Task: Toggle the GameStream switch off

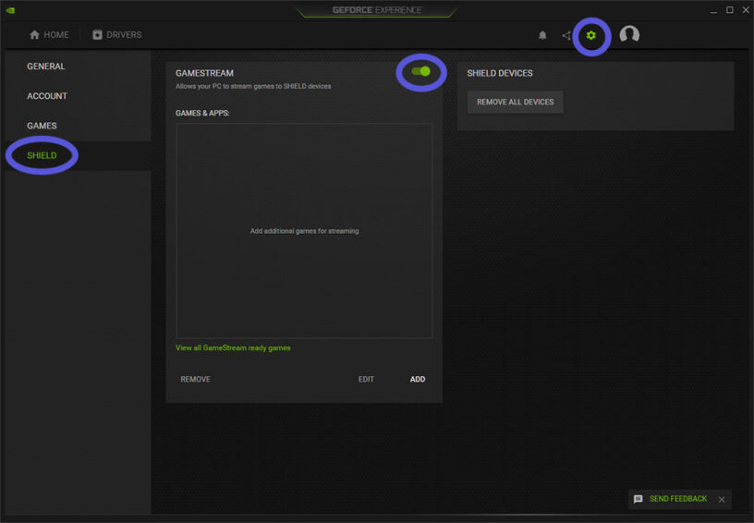Action: point(420,72)
